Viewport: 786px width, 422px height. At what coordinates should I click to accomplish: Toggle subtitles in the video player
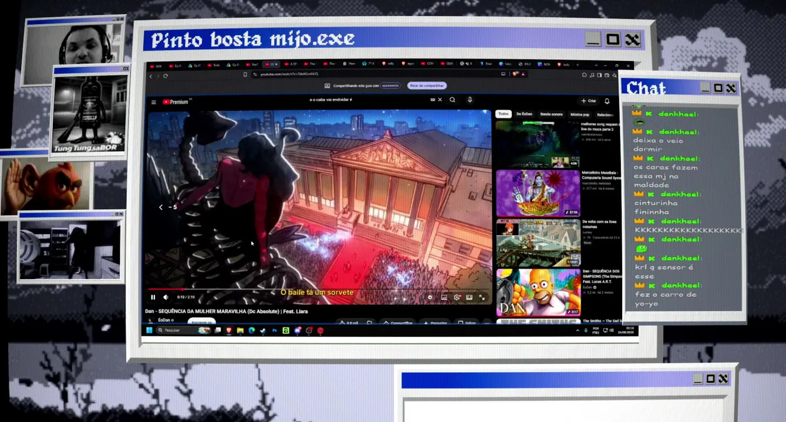444,297
